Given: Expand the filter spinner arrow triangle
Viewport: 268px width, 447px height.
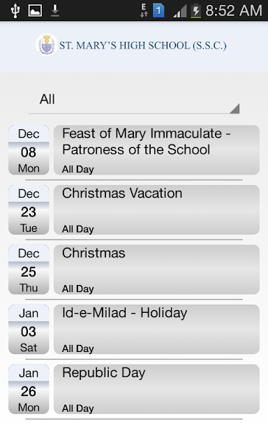Looking at the screenshot, I should tap(235, 108).
